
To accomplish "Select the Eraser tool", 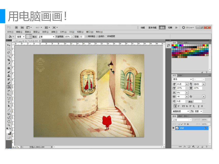I will (9, 83).
